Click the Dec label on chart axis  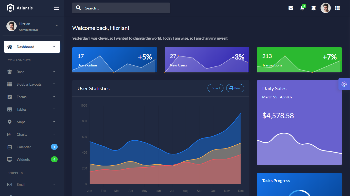click(241, 191)
